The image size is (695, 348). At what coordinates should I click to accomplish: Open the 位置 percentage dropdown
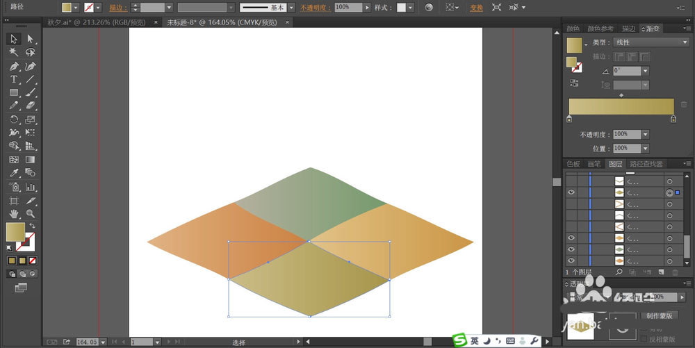[646, 149]
